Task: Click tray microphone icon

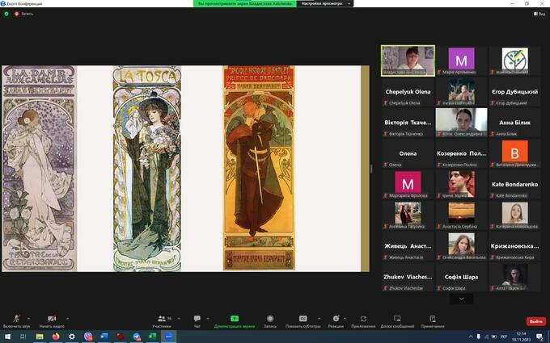Action: (x=479, y=337)
